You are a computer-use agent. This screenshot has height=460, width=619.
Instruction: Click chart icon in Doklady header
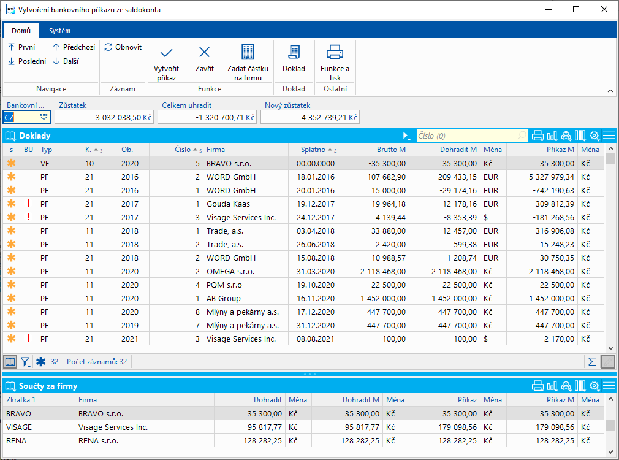pyautogui.click(x=552, y=136)
